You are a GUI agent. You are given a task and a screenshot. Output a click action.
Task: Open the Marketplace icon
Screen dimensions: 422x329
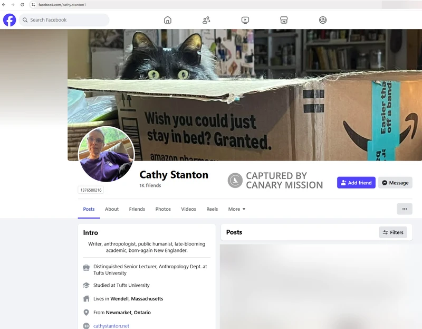click(284, 20)
